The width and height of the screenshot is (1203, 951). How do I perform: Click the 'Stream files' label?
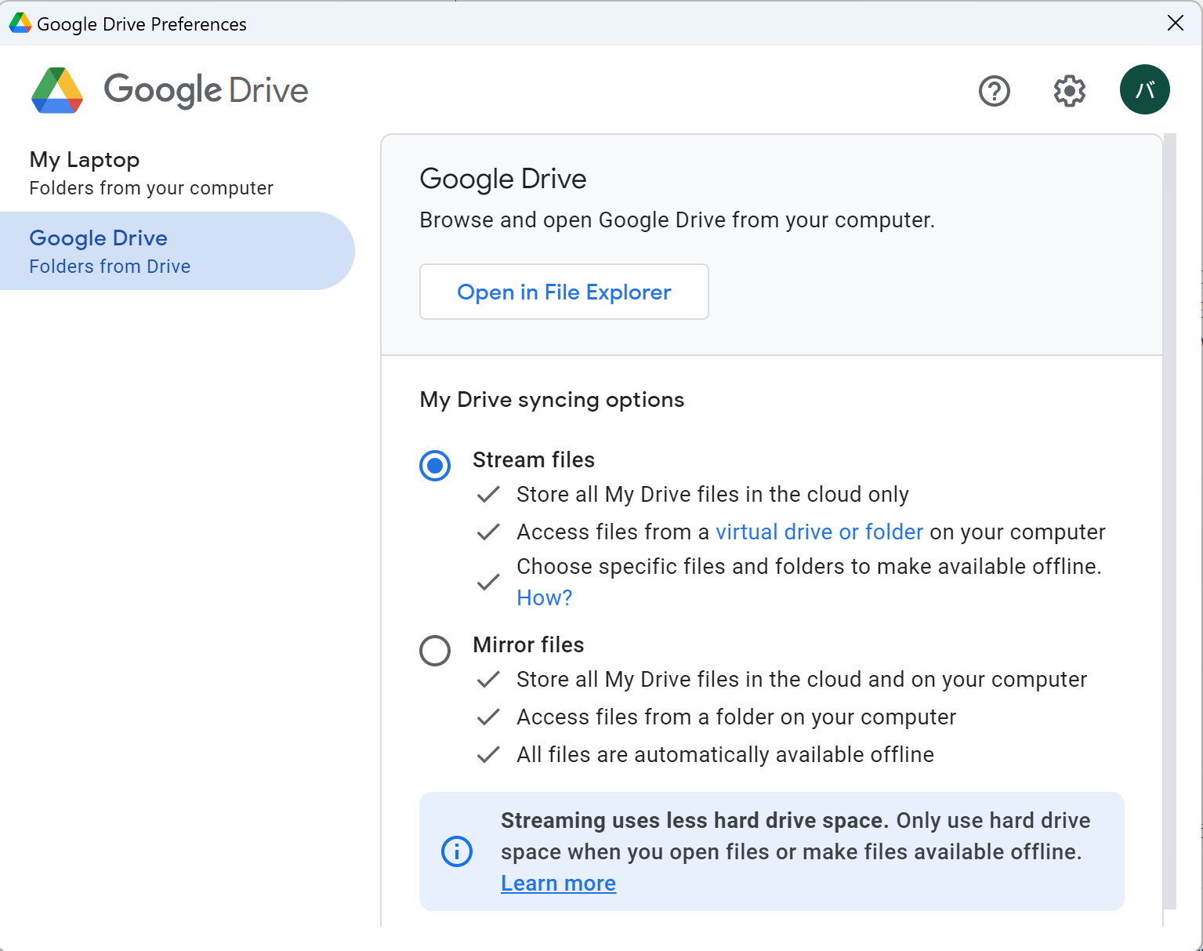click(x=534, y=460)
